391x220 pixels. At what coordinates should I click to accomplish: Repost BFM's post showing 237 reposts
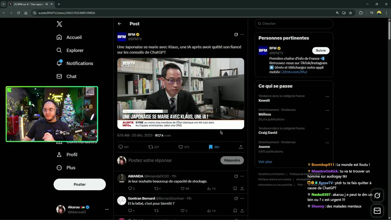153,147
